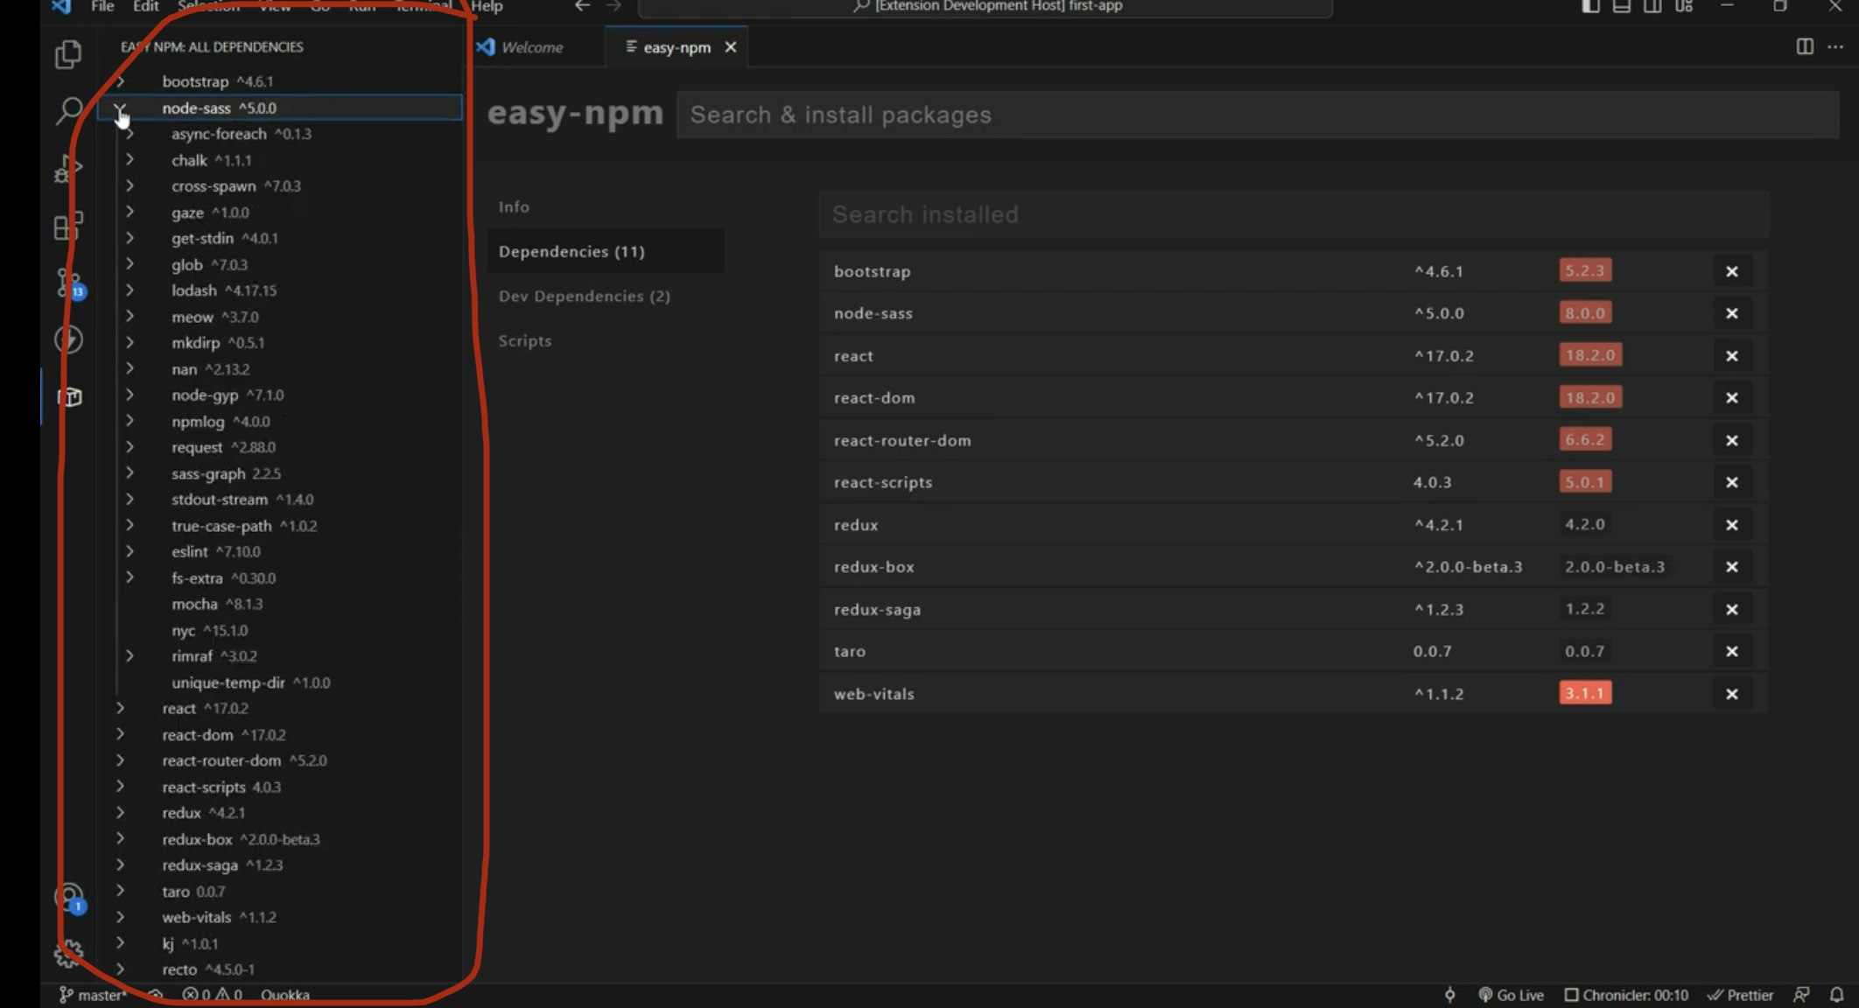Remove the react-dom dependency
The image size is (1859, 1008).
coord(1731,398)
